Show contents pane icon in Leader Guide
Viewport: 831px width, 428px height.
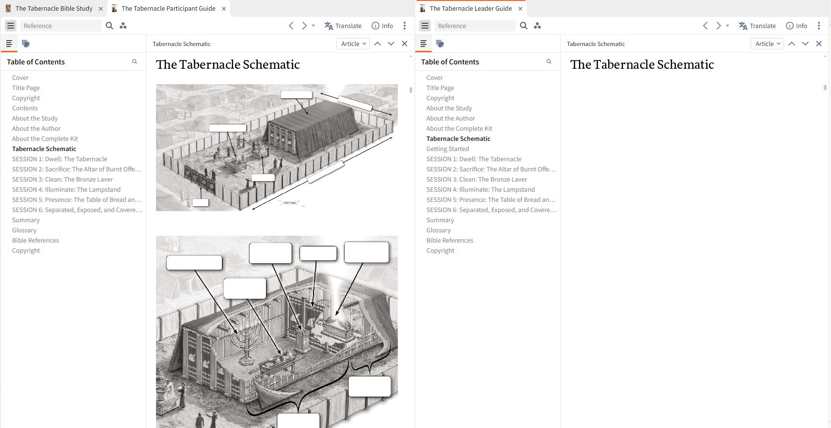pos(423,44)
